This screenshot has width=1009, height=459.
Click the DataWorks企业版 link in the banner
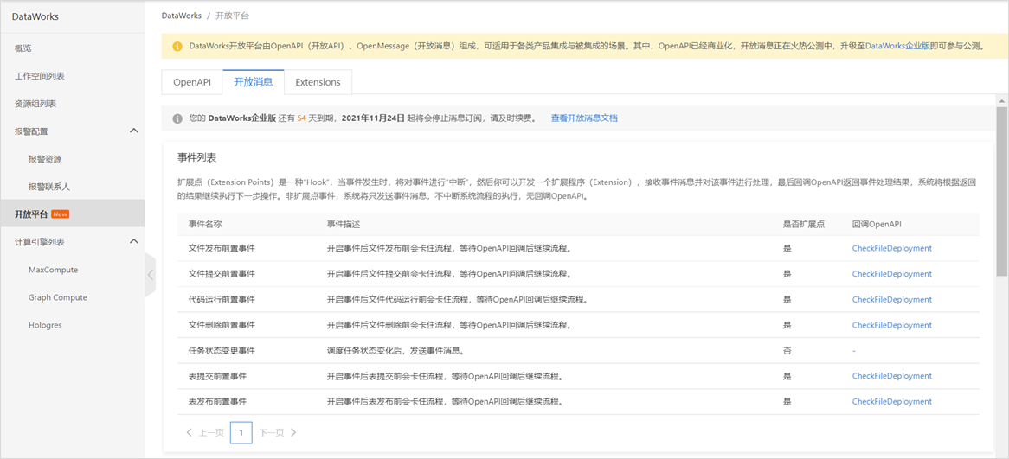coord(897,47)
